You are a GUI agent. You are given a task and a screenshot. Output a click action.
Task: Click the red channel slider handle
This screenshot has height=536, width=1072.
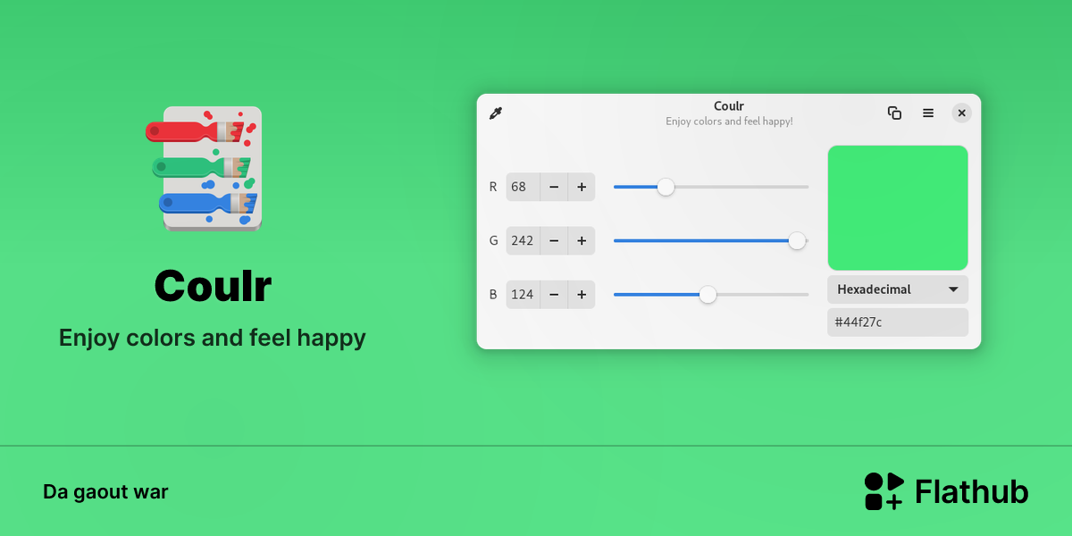coord(666,187)
